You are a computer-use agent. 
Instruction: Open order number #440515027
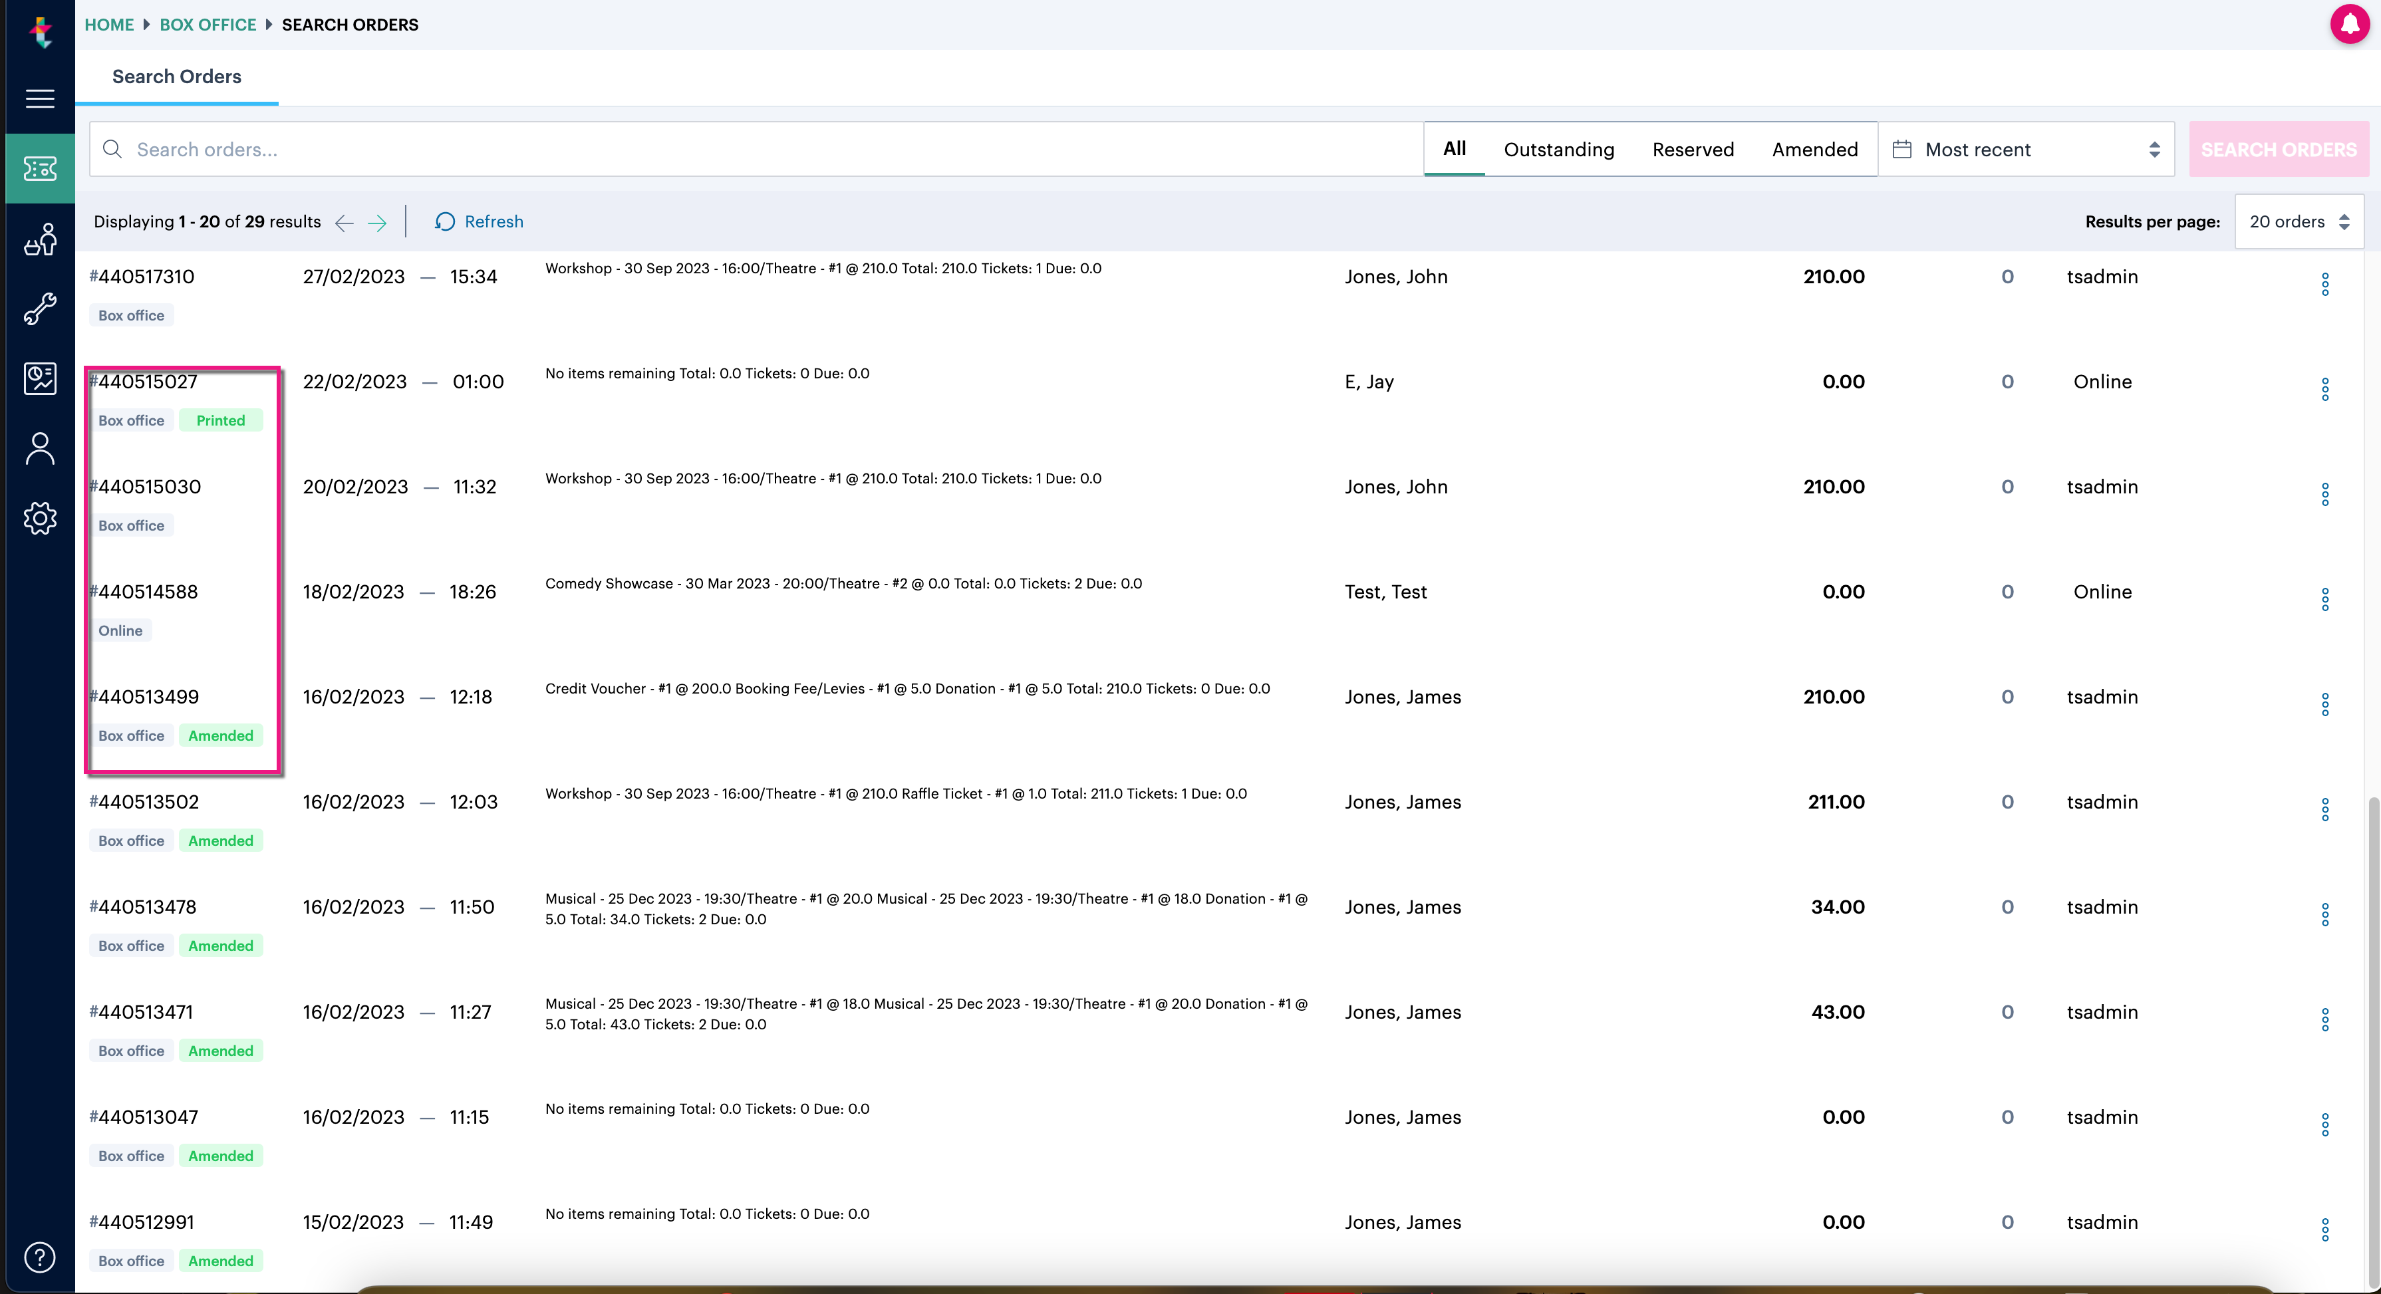(143, 382)
